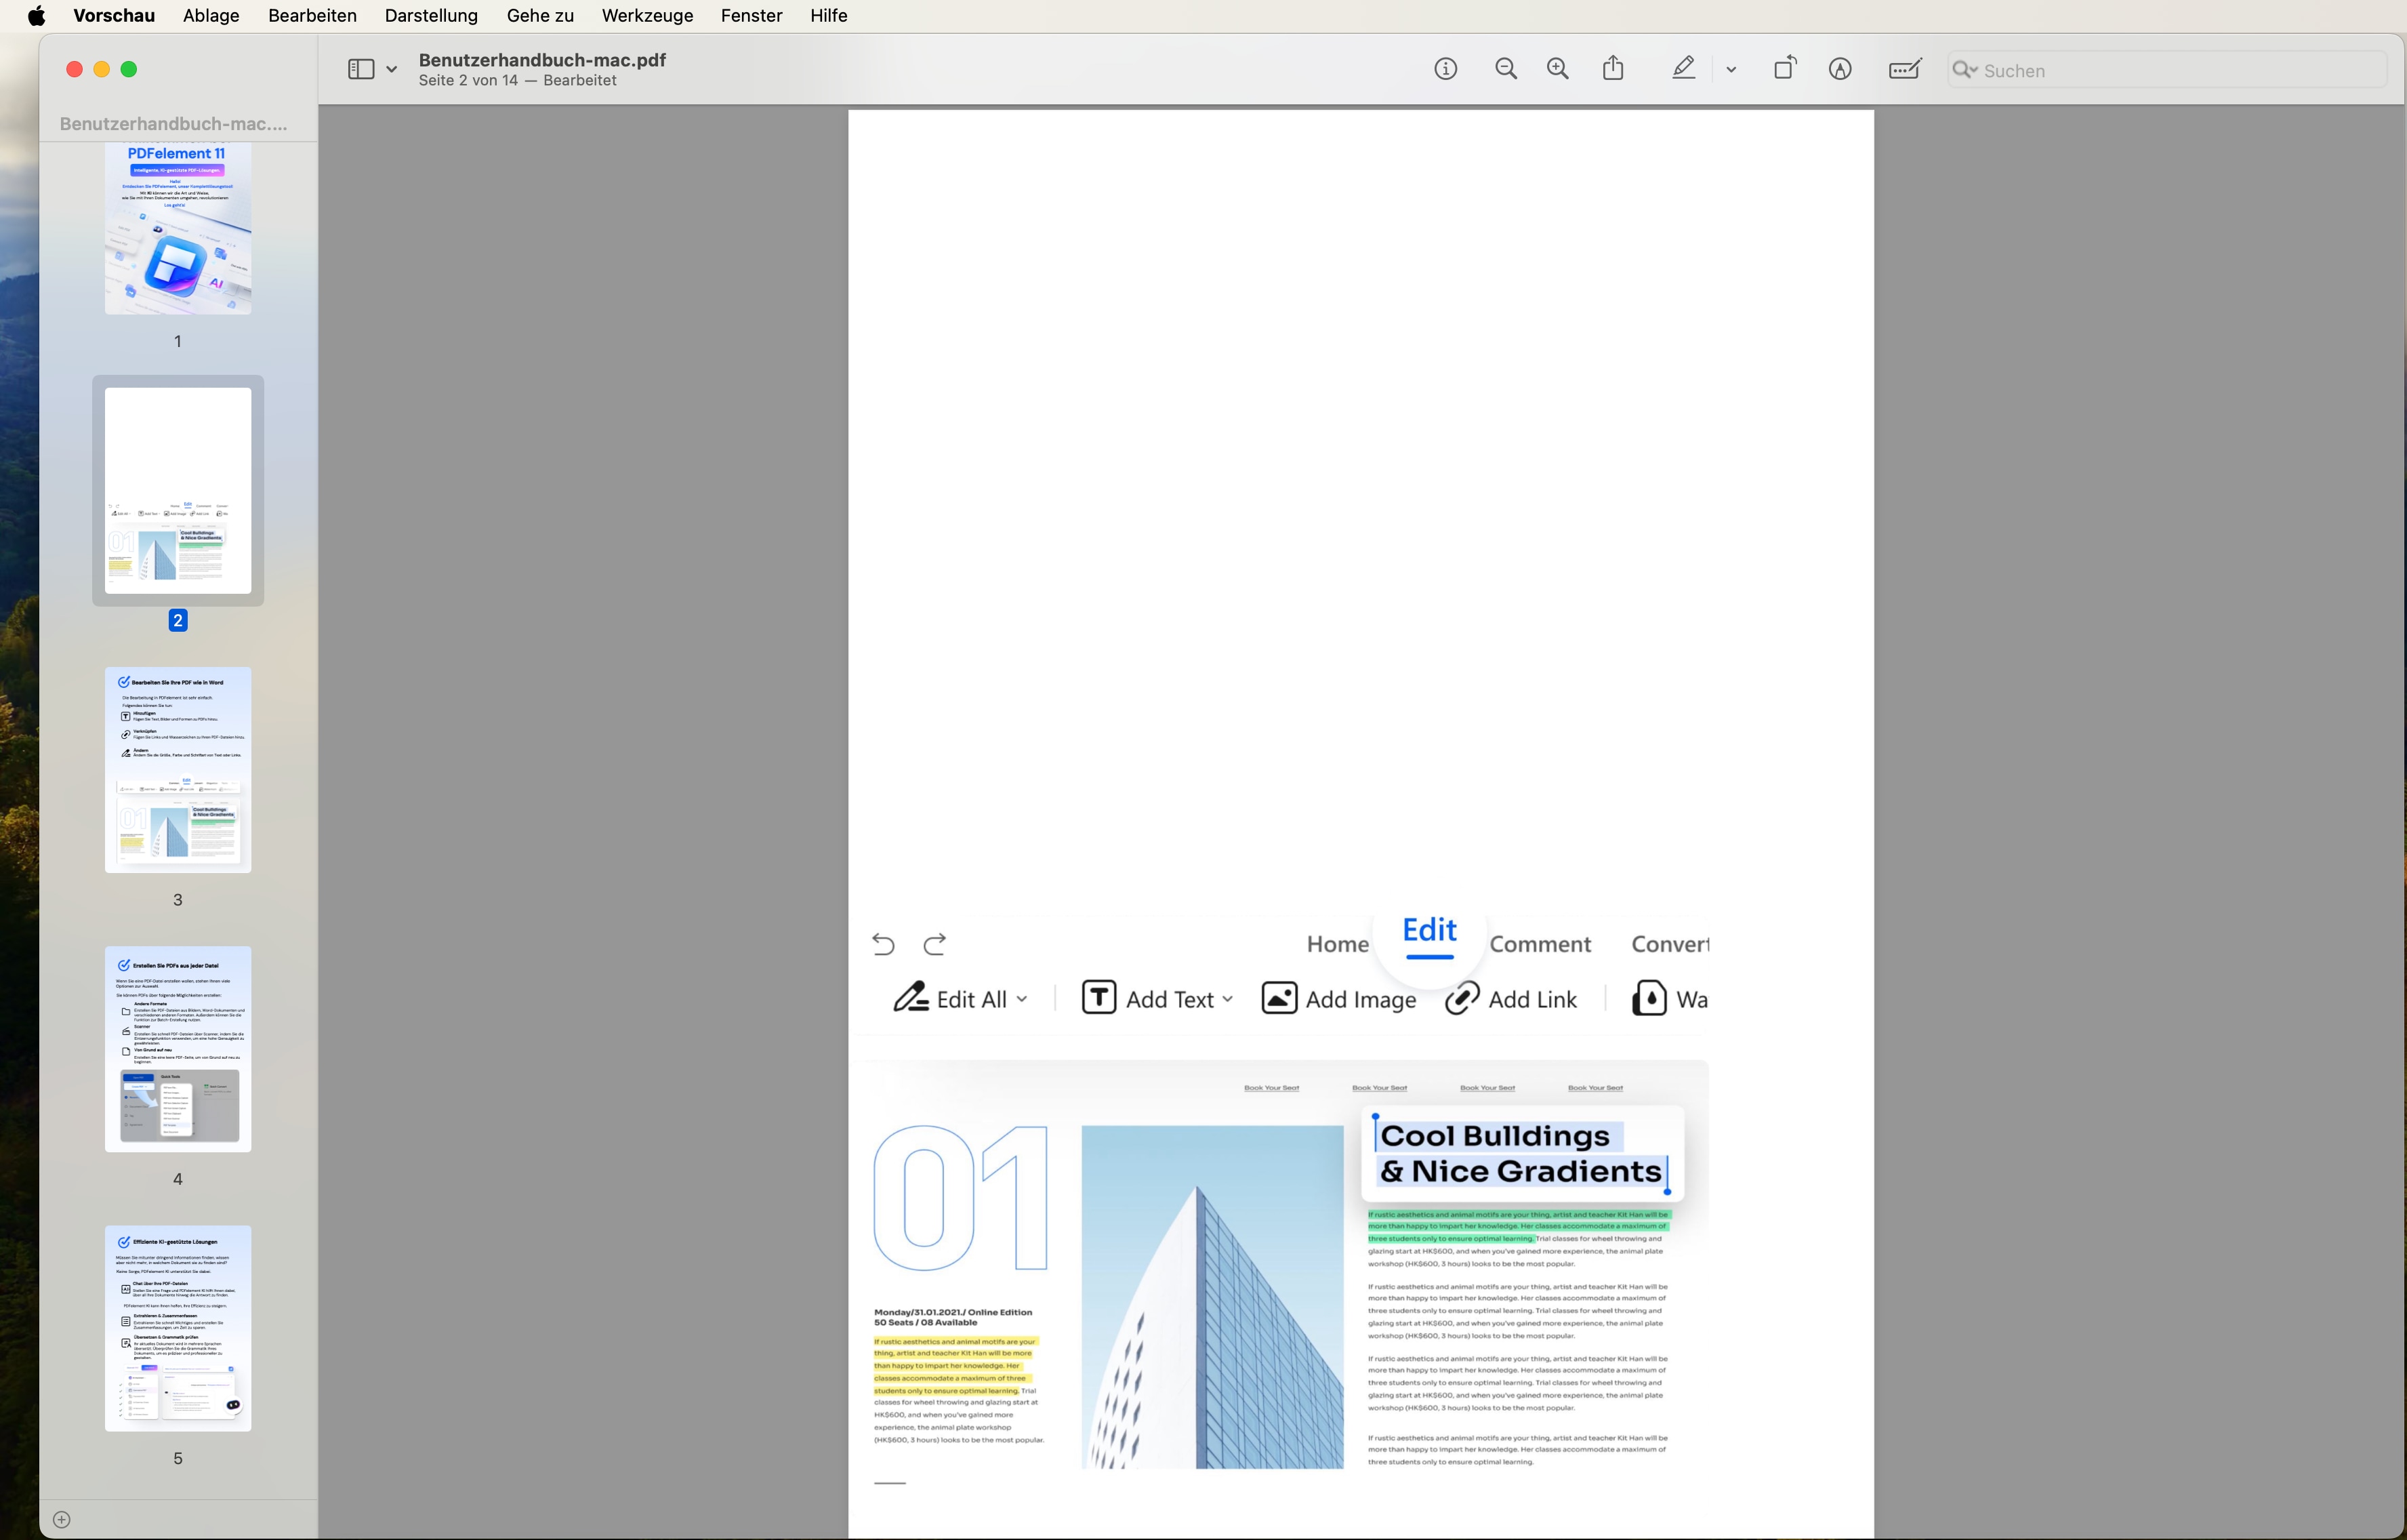Open the form filling toolbar
The height and width of the screenshot is (1540, 2407).
click(1906, 69)
